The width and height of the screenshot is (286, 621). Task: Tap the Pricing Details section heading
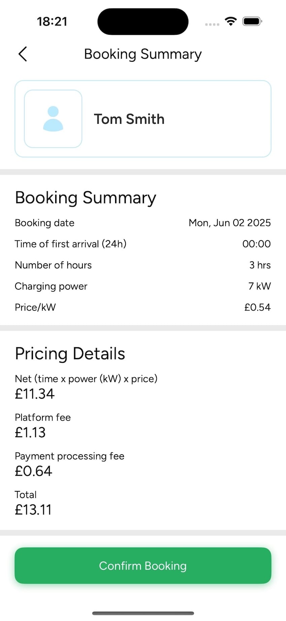click(70, 354)
